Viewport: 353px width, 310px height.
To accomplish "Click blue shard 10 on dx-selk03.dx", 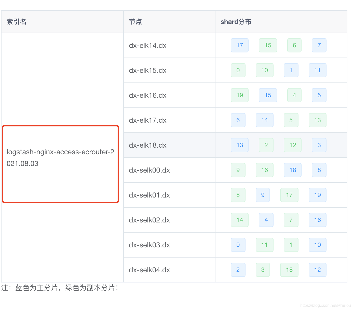I will [x=318, y=245].
